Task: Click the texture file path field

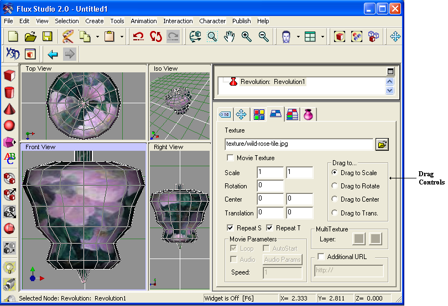Action: point(299,144)
